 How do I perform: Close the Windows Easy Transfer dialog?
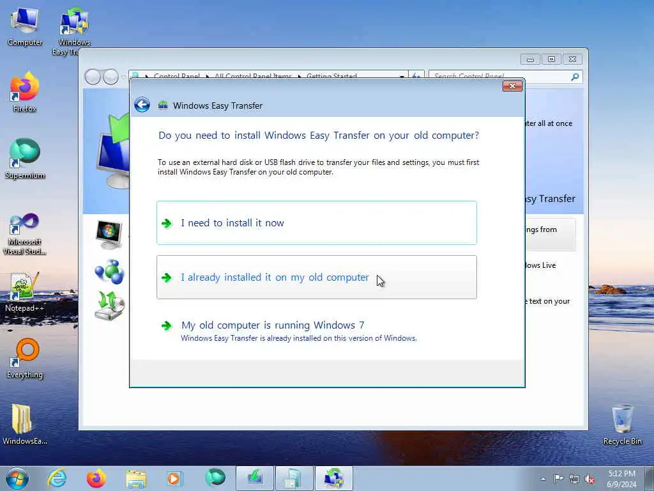click(x=512, y=86)
